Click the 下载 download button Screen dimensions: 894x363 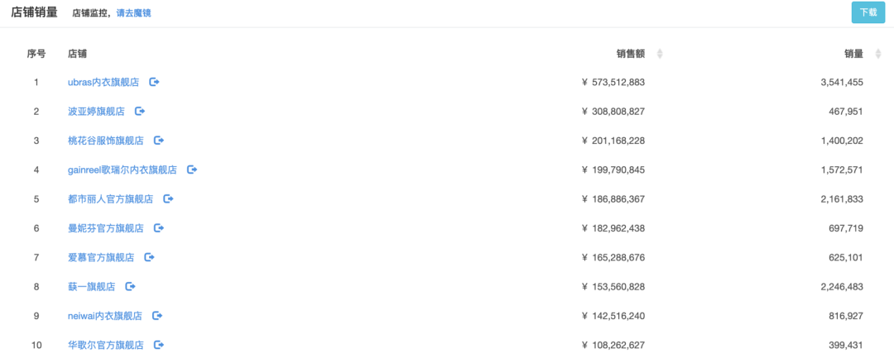pos(868,12)
